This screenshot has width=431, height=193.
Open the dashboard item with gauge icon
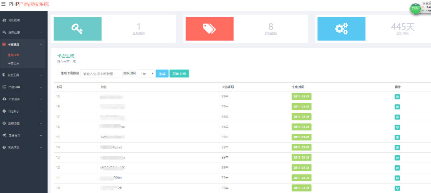click(x=4, y=21)
